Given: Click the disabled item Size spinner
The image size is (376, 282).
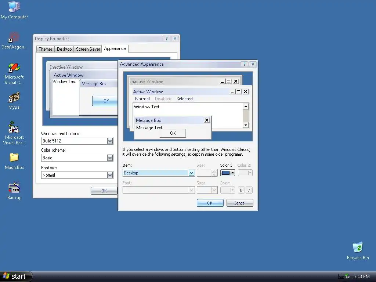Looking at the screenshot, I should tap(207, 173).
